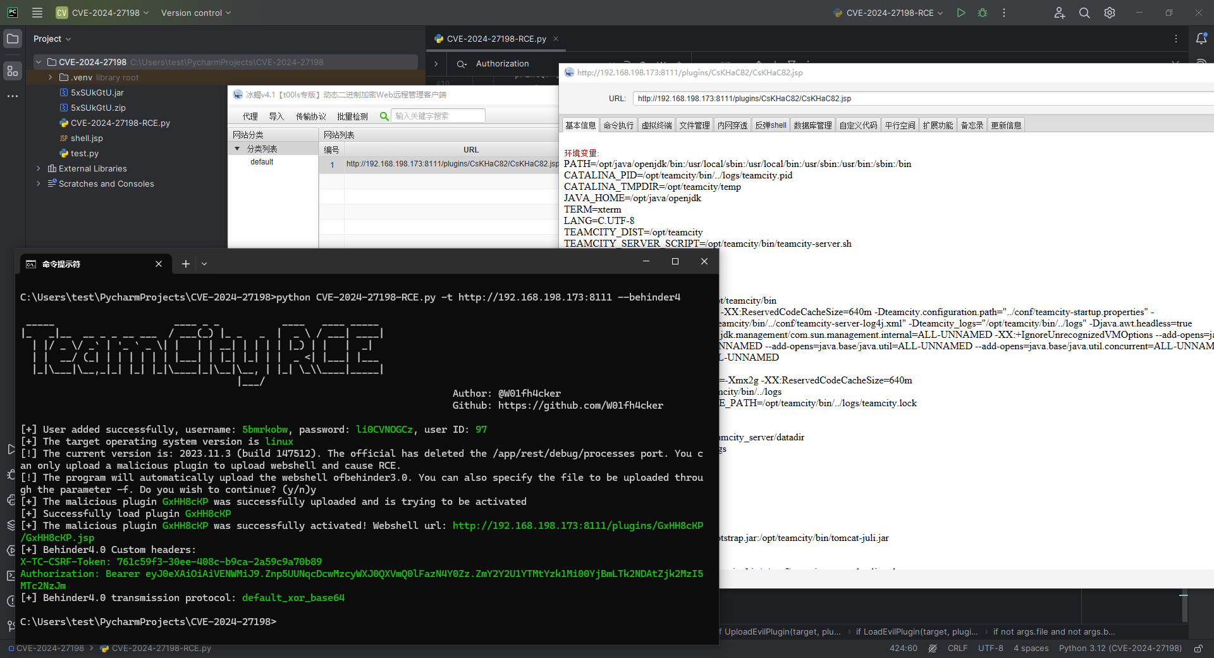The height and width of the screenshot is (658, 1214).
Task: Switch to the 虚拟终端 tab
Action: (x=656, y=125)
